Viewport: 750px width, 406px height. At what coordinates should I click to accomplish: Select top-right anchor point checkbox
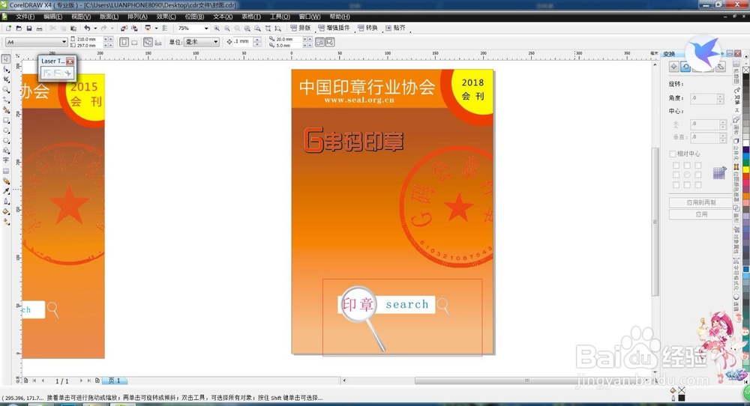tap(697, 166)
